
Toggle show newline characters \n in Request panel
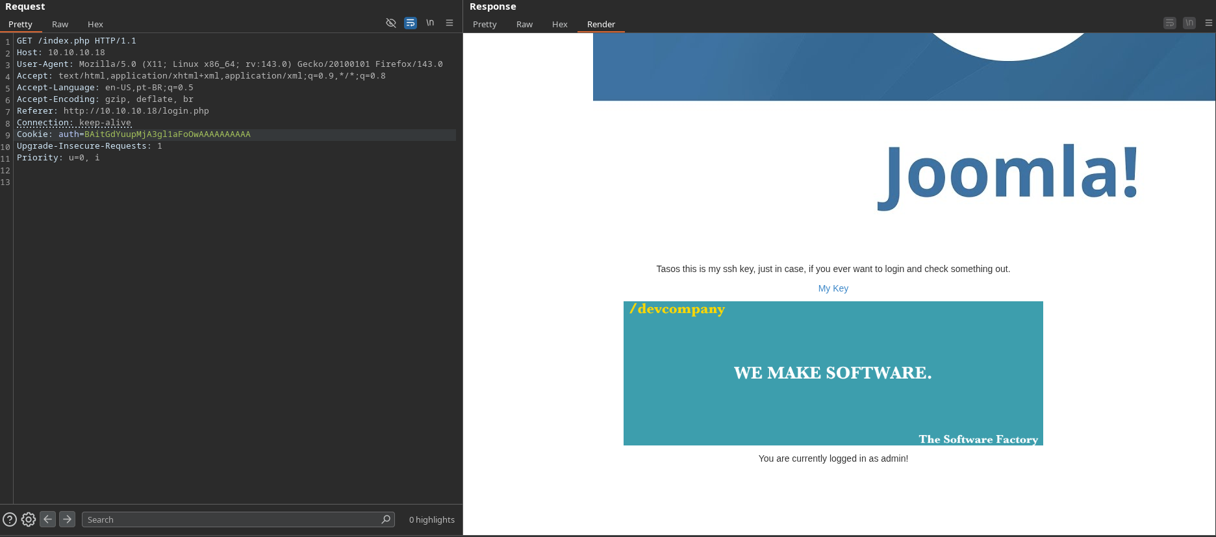click(430, 23)
